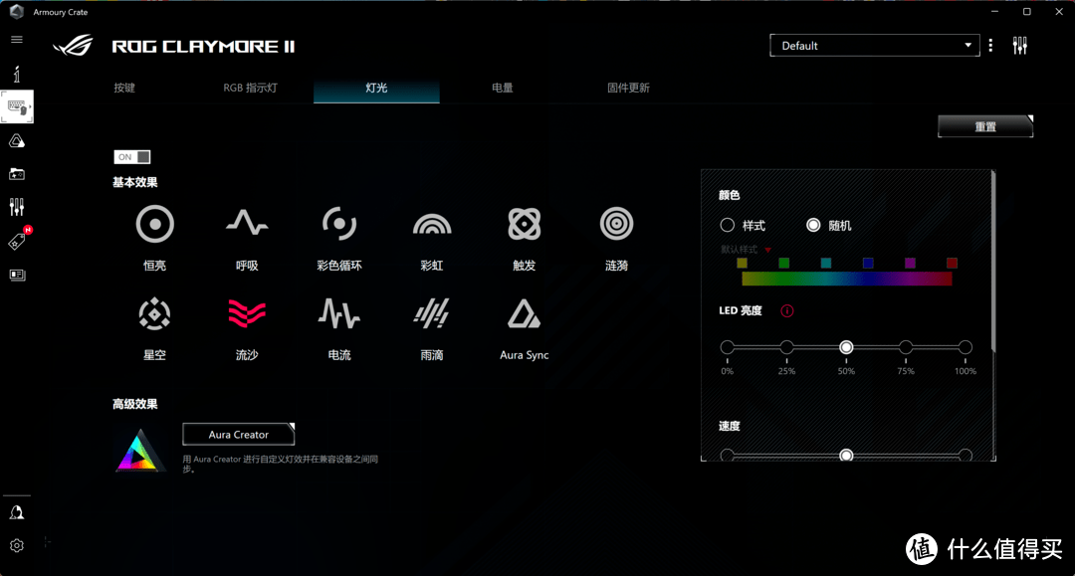Click the ROG logo in header
This screenshot has width=1075, height=576.
pos(73,46)
